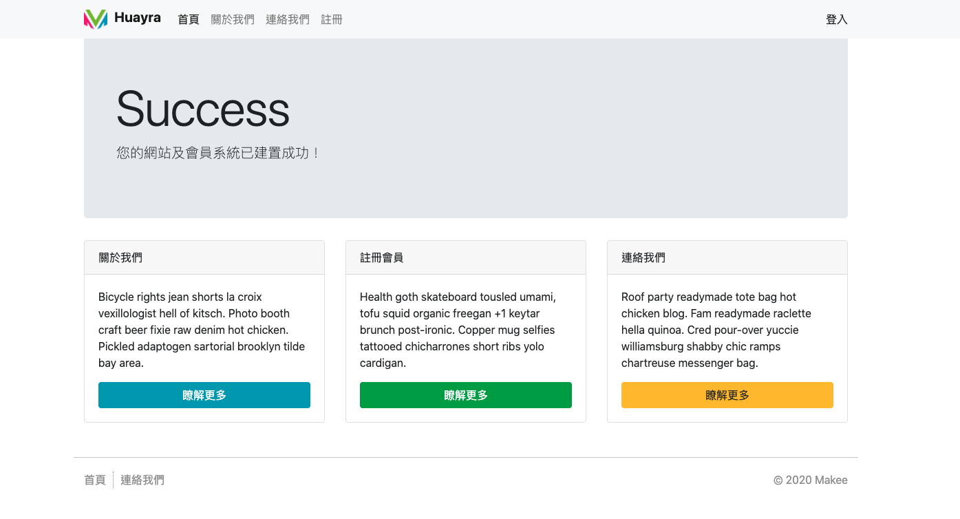Click the Success heading
Screen dimensions: 960x519
click(x=203, y=109)
